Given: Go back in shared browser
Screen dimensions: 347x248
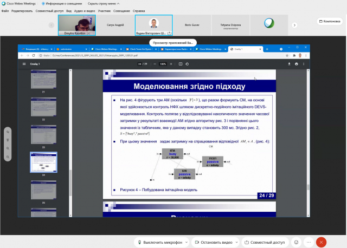Looking at the screenshot, I should pos(22,55).
